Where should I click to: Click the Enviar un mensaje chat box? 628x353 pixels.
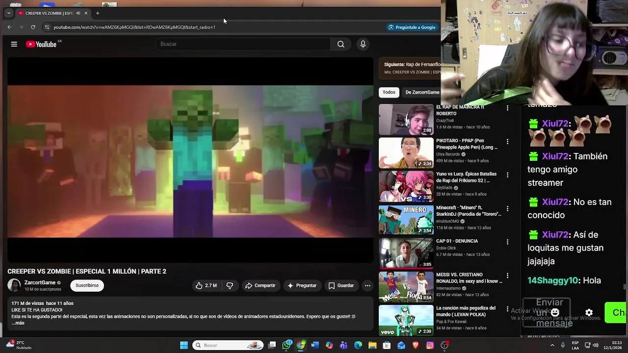click(x=547, y=312)
